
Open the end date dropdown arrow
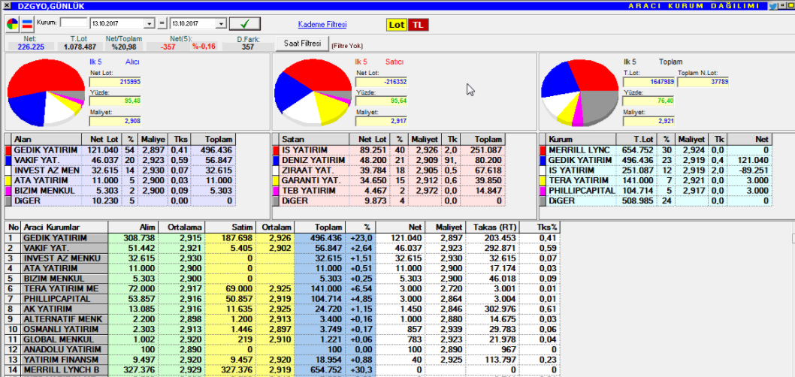tap(221, 24)
